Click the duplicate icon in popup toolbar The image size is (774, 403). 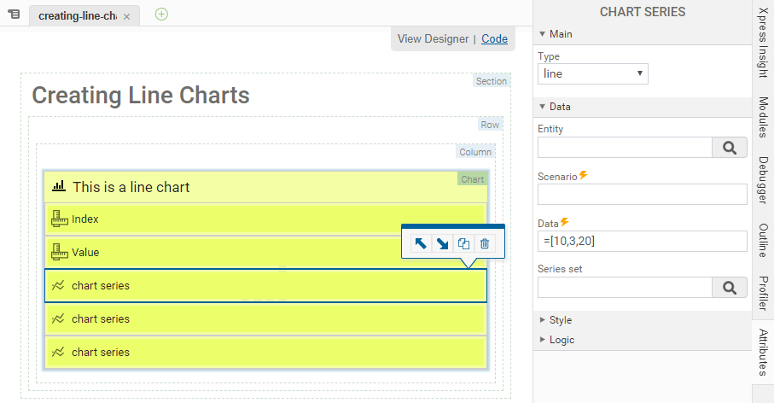click(x=463, y=243)
